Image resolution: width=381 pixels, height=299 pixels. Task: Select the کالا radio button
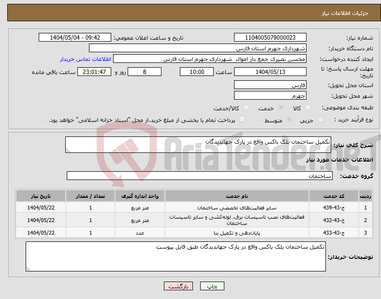tap(308, 107)
